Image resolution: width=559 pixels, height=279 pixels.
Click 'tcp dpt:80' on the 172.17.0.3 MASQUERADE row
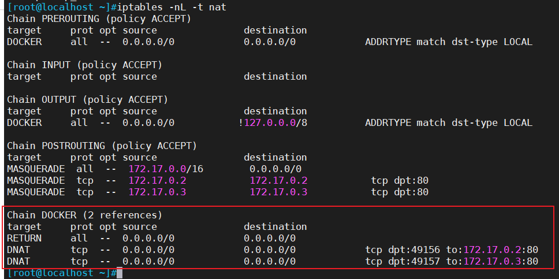(400, 192)
